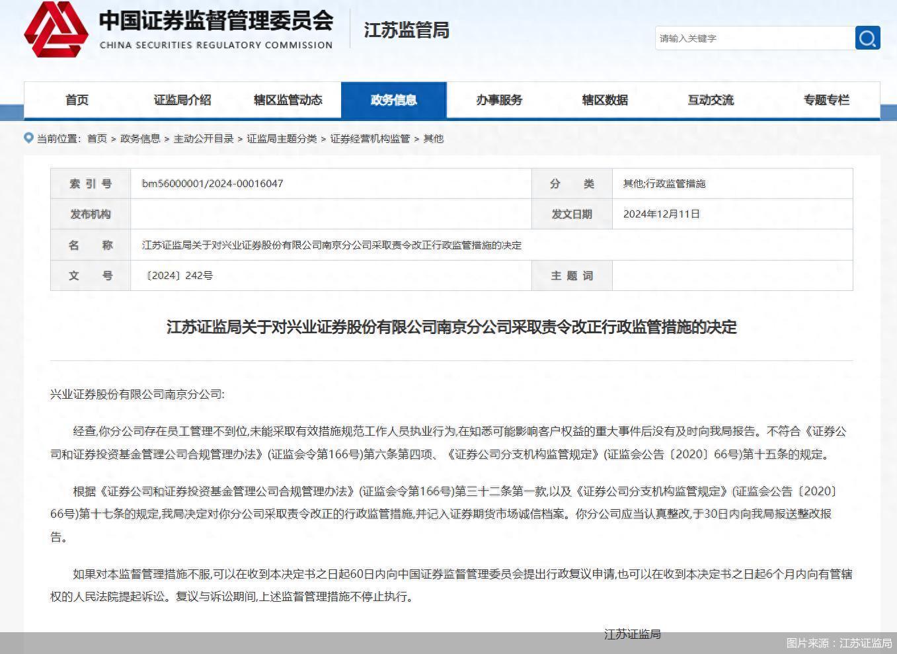Click the English CHINA SECURITIES REGULATORY COMMISSION text

coord(216,45)
